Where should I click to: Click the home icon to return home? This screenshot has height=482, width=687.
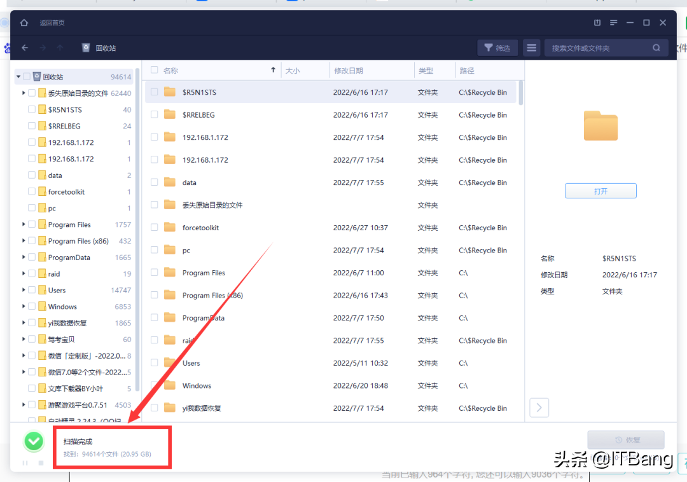tap(24, 23)
